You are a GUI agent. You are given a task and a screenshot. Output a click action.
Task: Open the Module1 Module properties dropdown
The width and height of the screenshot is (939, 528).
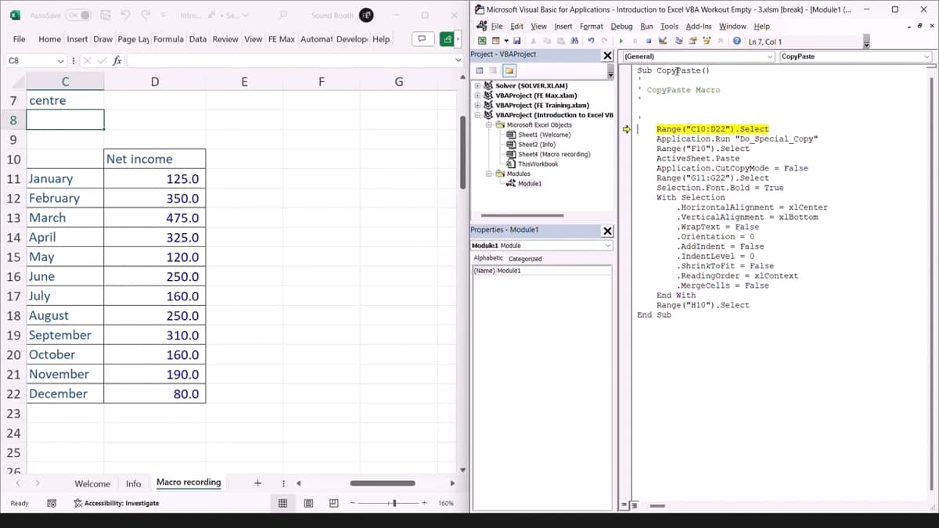click(x=608, y=246)
